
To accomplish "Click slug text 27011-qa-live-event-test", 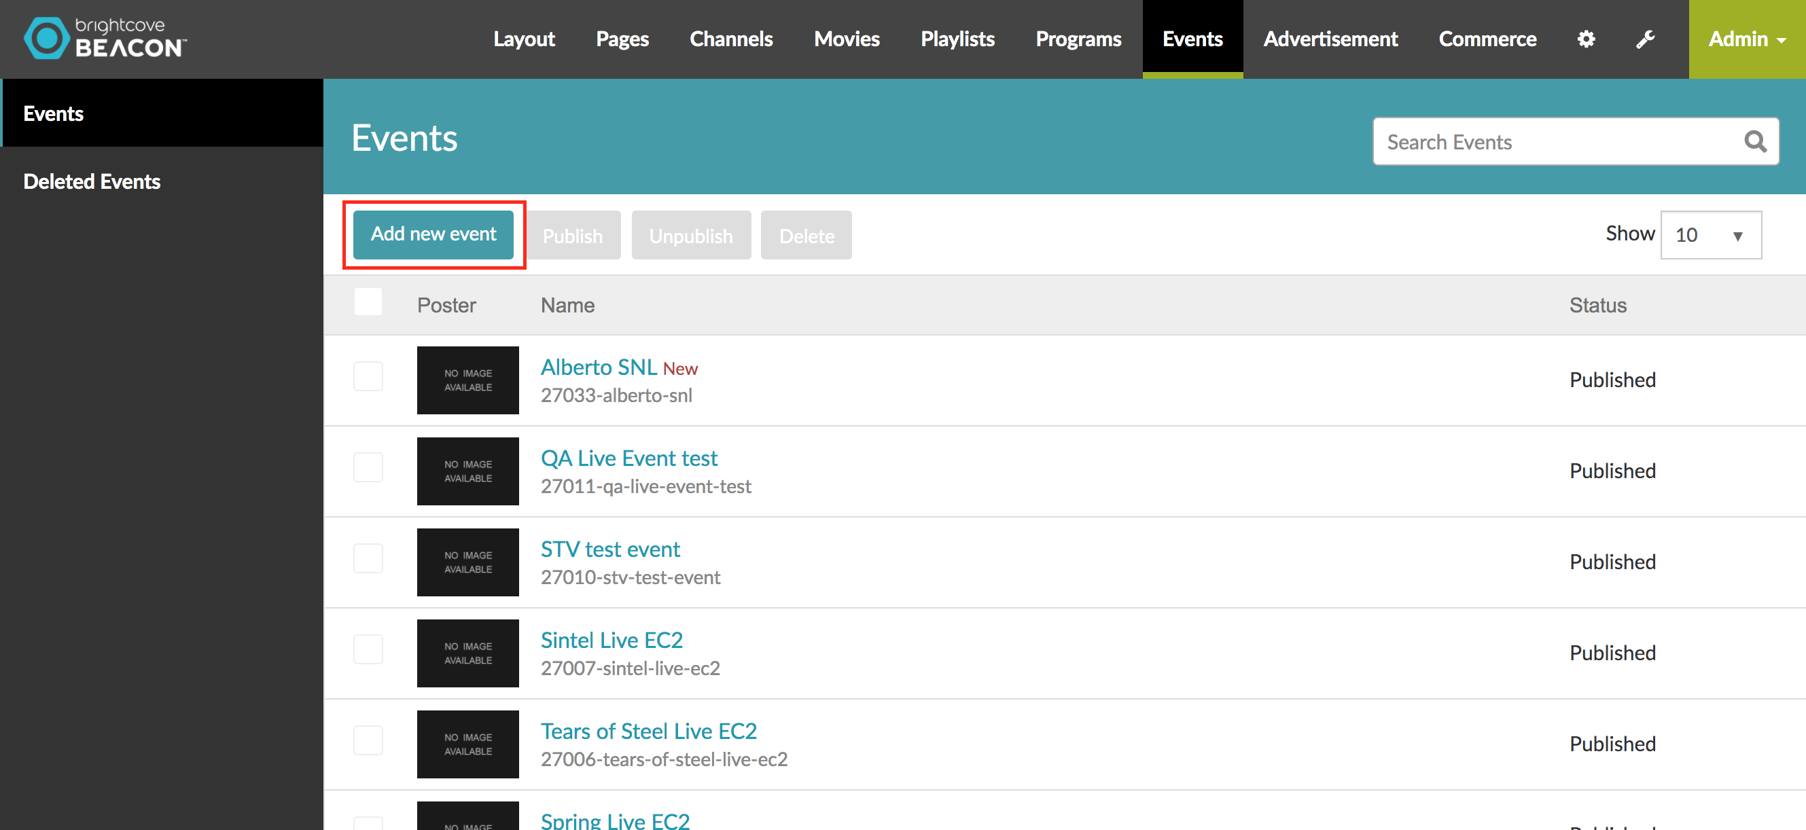I will pos(645,486).
